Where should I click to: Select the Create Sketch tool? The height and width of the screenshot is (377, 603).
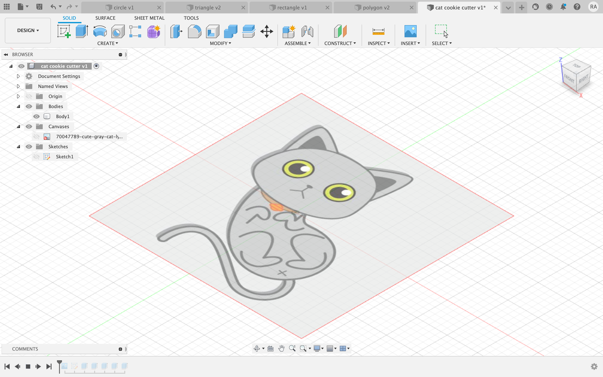click(64, 31)
